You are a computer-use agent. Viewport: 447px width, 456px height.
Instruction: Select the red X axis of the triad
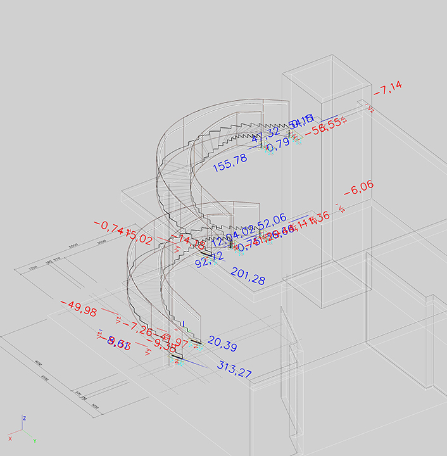tap(17, 435)
